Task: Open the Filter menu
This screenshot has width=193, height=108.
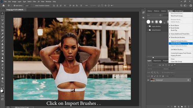Action: pyautogui.click(x=34, y=1)
